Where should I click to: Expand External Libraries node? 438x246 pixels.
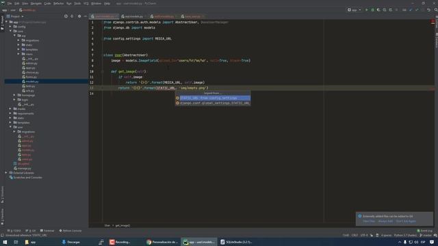[x=6, y=173]
